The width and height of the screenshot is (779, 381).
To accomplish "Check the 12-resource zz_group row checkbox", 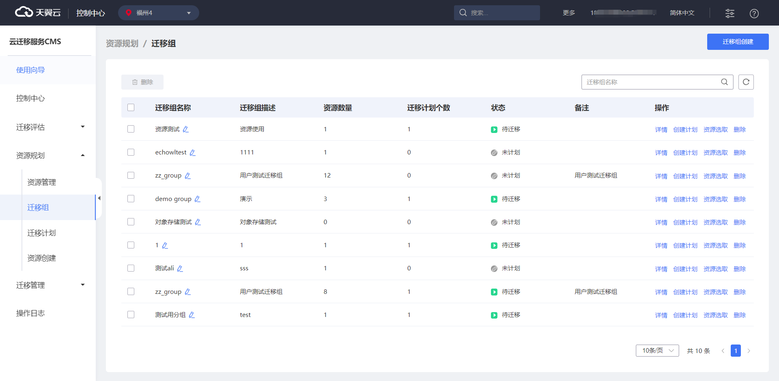I will [131, 175].
